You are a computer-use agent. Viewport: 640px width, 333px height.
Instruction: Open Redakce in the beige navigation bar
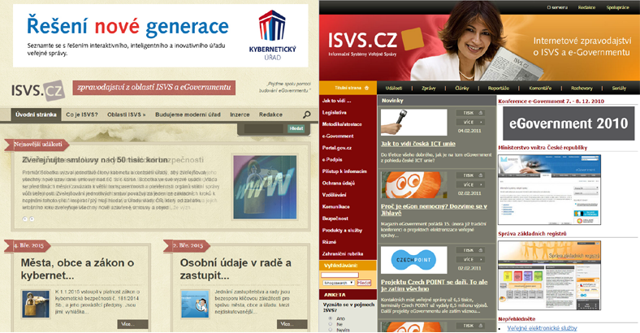click(270, 115)
